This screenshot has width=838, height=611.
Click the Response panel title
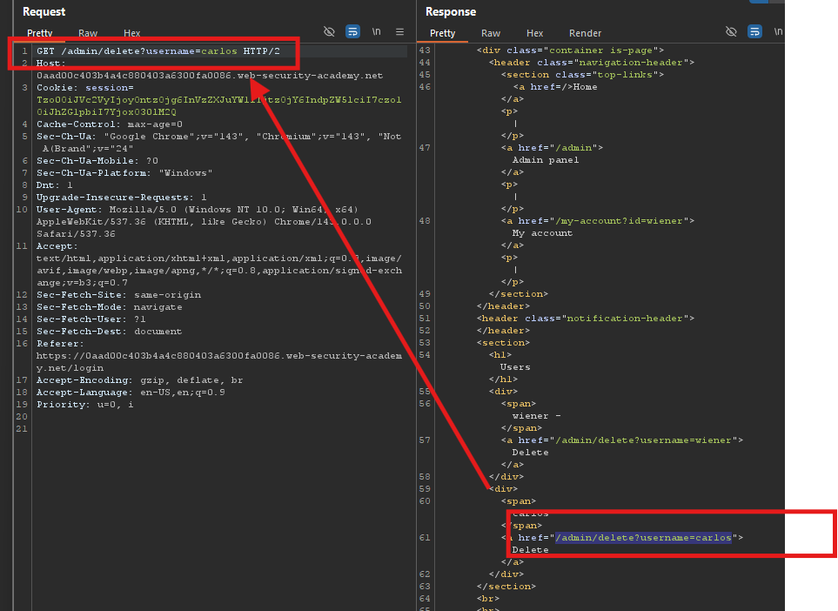451,12
